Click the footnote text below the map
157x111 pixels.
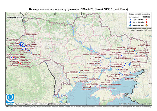pos(78,106)
